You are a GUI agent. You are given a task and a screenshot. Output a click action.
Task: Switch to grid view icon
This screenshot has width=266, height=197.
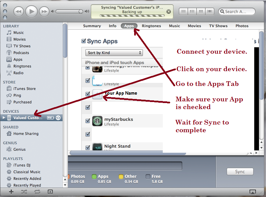point(201,11)
